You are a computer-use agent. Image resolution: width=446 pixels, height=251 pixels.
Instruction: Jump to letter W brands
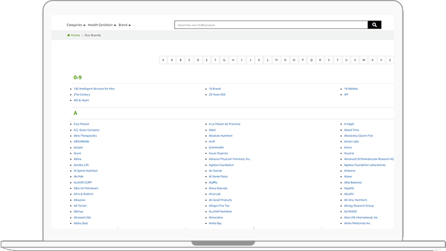pos(364,60)
